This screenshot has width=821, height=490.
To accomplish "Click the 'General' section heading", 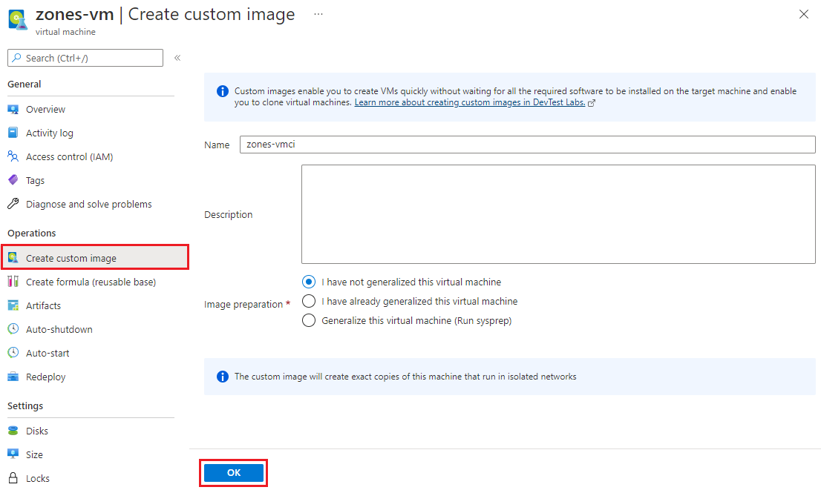I will pyautogui.click(x=24, y=85).
